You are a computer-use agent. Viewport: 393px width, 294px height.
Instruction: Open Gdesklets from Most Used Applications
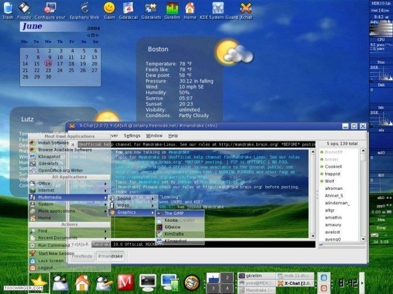click(69, 163)
